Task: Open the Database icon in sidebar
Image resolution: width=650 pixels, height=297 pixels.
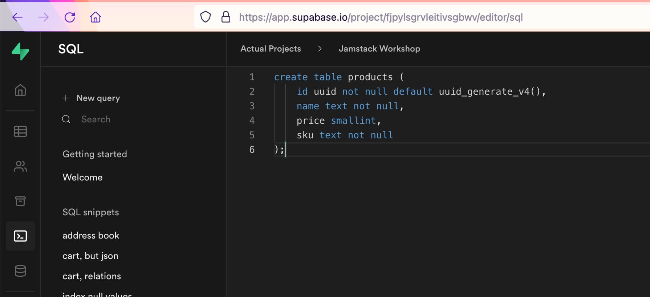Action: [x=20, y=271]
